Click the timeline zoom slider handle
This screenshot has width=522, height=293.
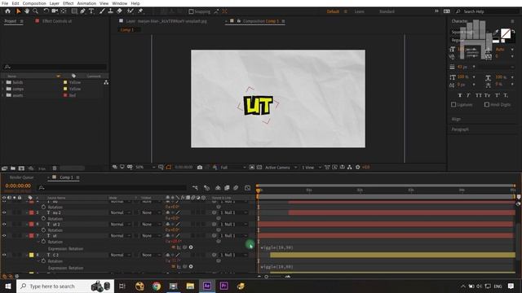[267, 277]
